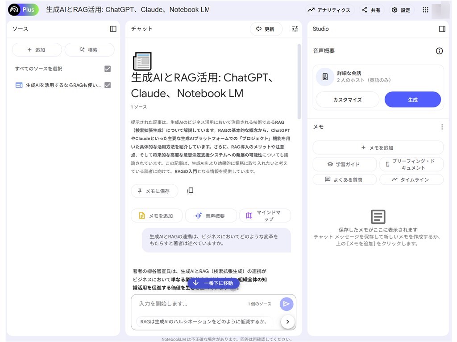The width and height of the screenshot is (457, 342).
Task: Open chat configuration sliders icon
Action: click(295, 29)
